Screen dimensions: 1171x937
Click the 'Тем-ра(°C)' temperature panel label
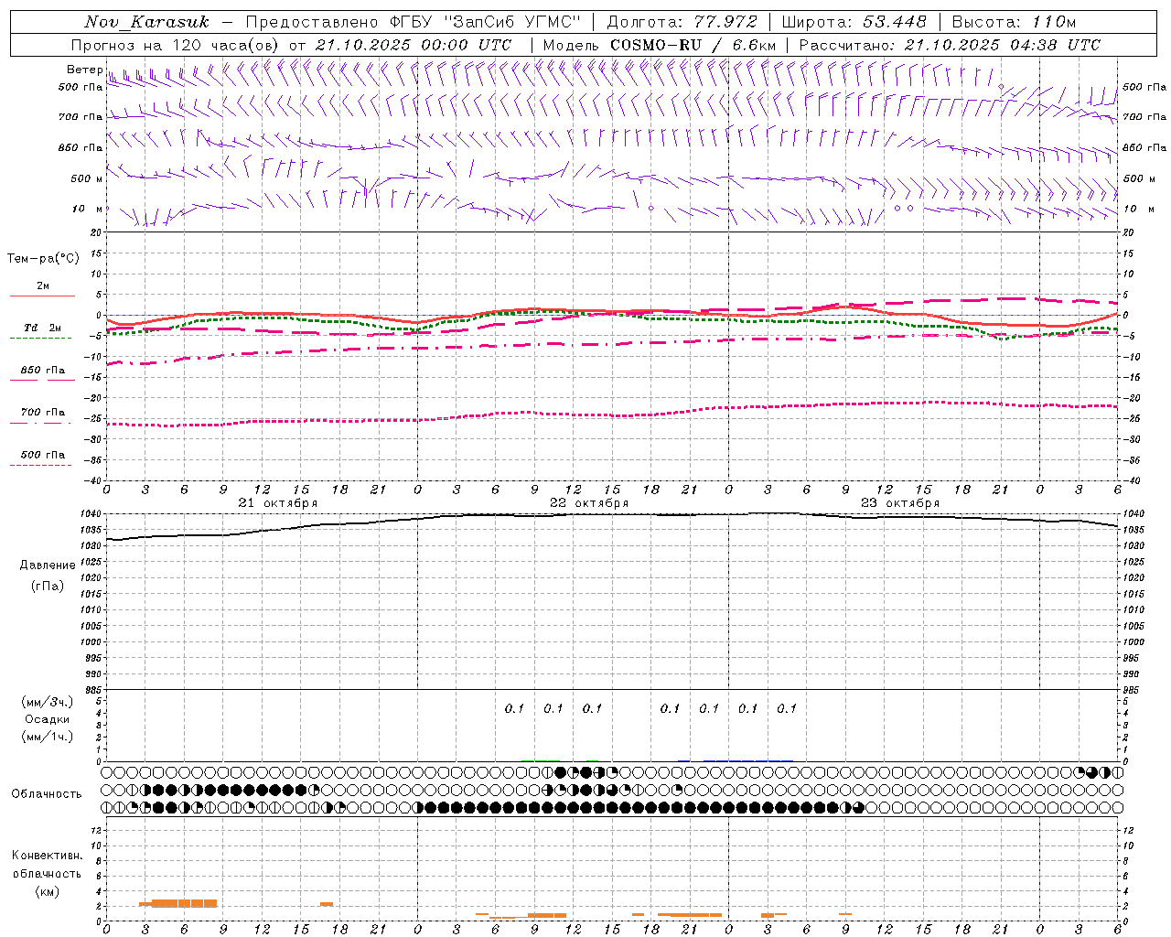pos(43,259)
